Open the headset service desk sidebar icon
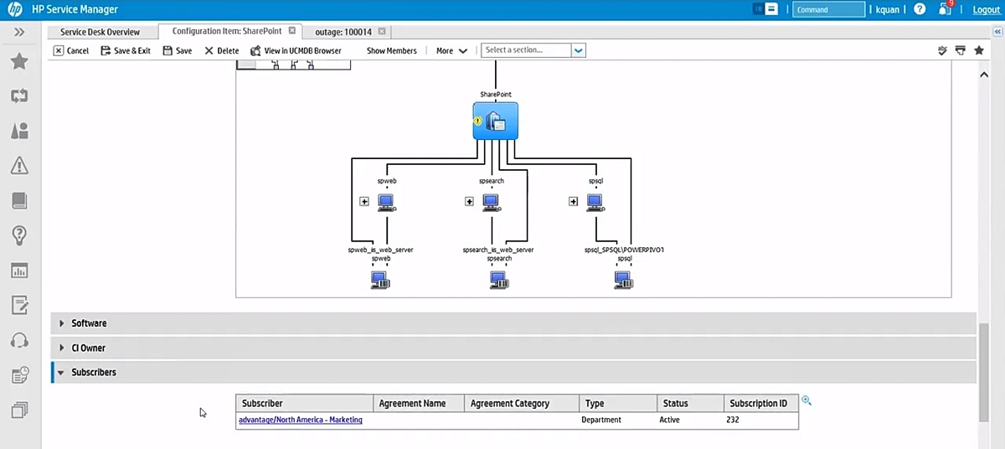Viewport: 1005px width, 449px height. tap(19, 340)
